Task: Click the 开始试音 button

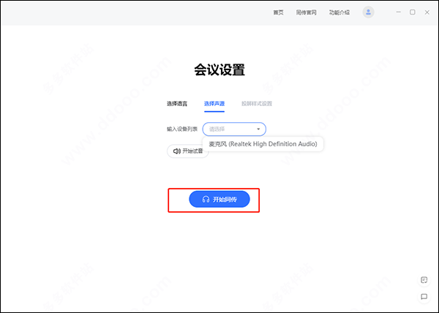Action: click(188, 151)
